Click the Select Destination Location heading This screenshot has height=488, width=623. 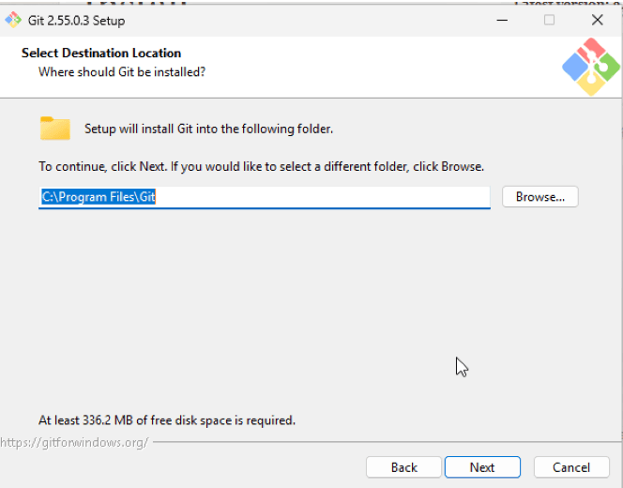pos(101,53)
